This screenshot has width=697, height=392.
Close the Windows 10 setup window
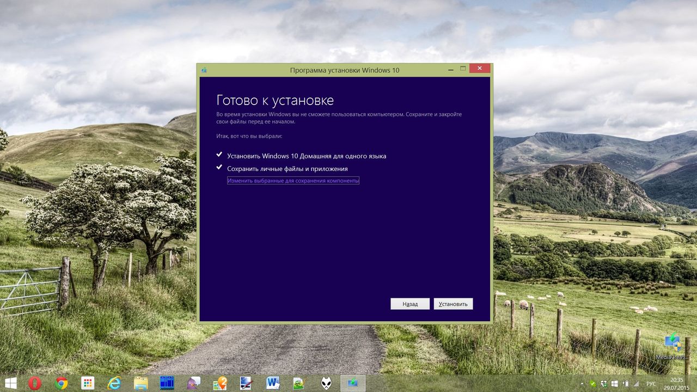click(x=479, y=69)
